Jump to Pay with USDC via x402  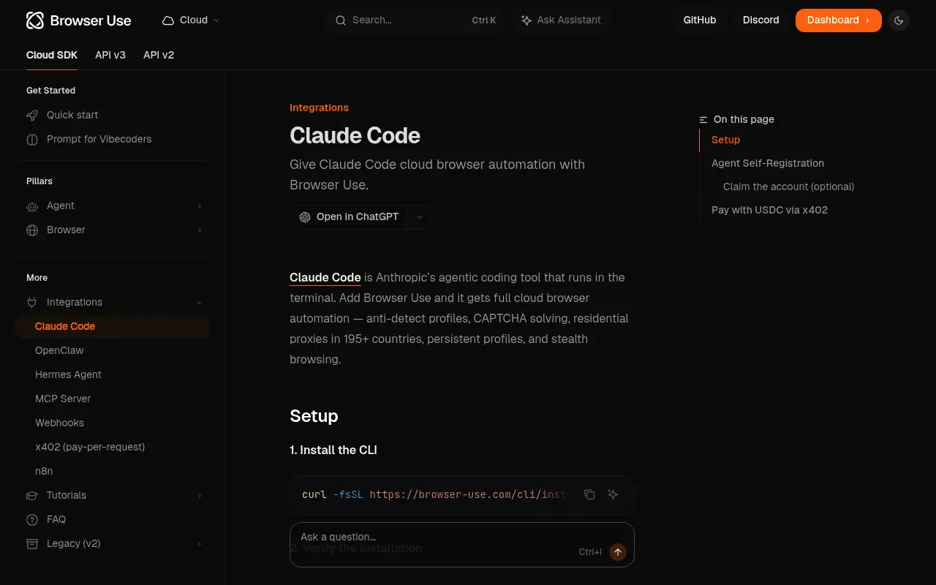(x=769, y=210)
